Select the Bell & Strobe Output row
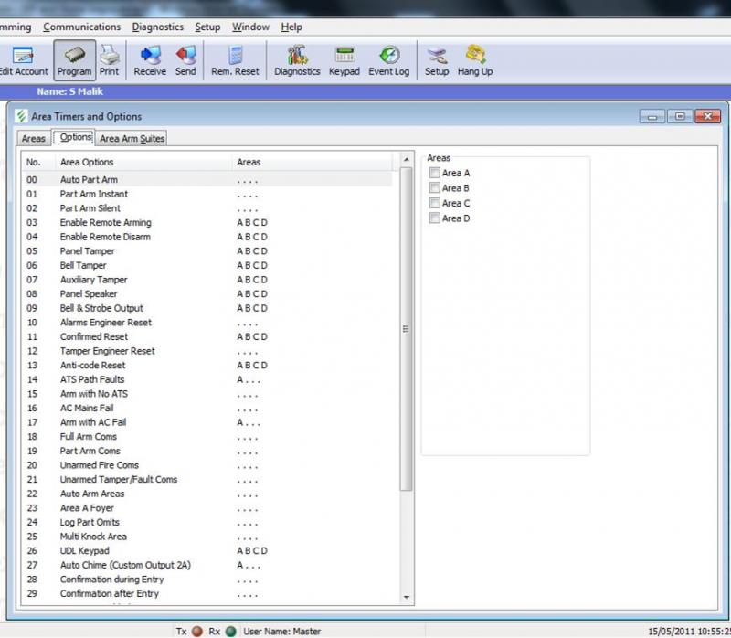Viewport: 731px width, 638px height. [101, 308]
